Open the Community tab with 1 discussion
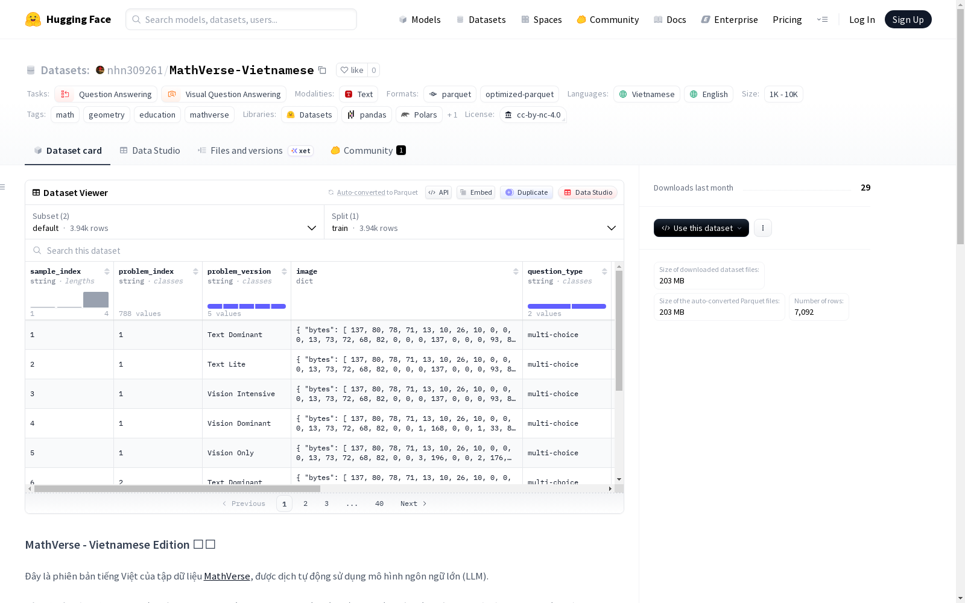Image resolution: width=965 pixels, height=603 pixels. click(368, 151)
